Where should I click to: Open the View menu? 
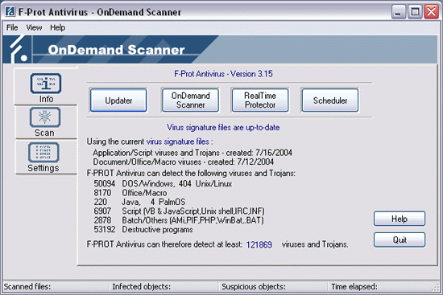[34, 27]
